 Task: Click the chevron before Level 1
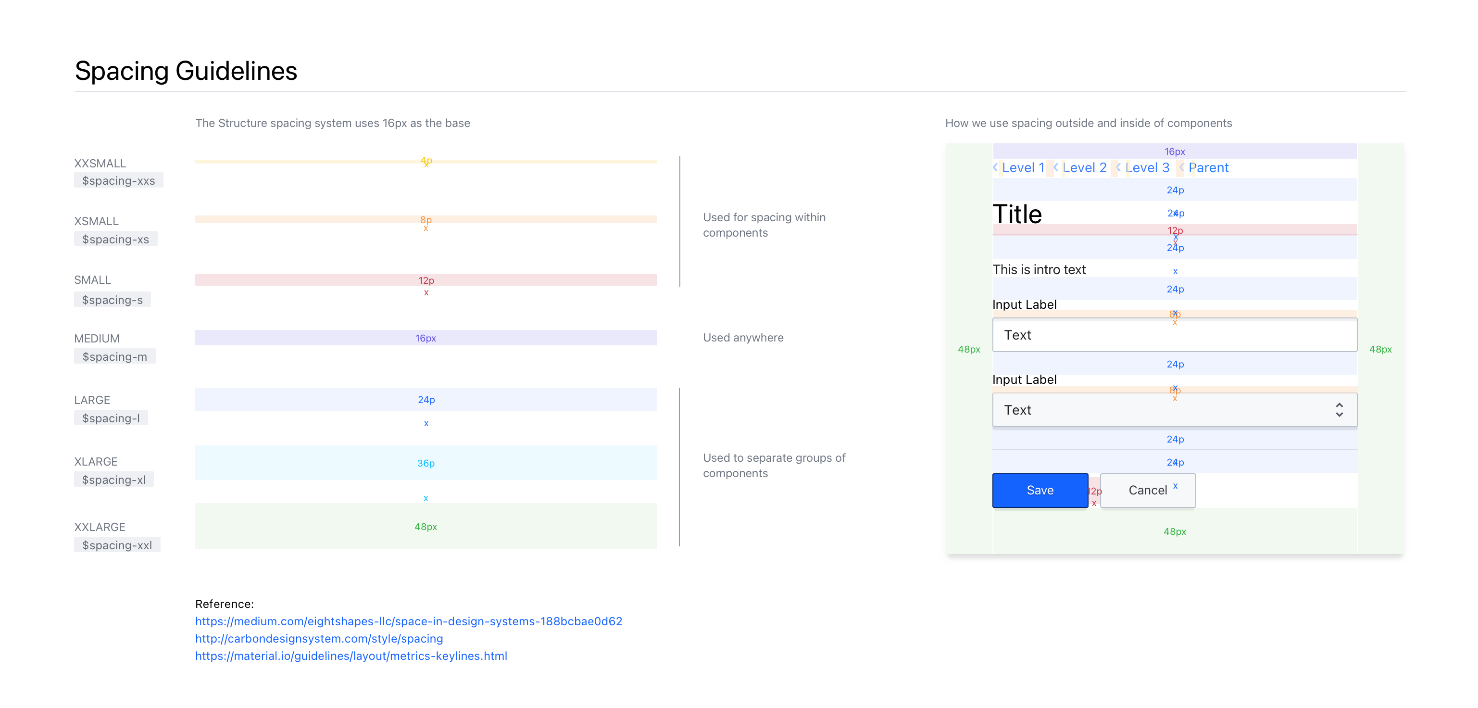tap(995, 167)
